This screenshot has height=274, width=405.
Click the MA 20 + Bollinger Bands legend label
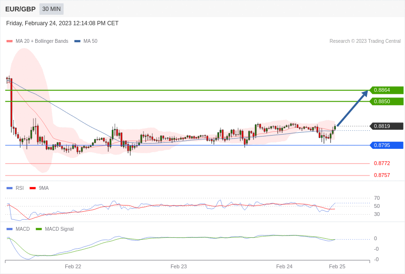pos(42,41)
